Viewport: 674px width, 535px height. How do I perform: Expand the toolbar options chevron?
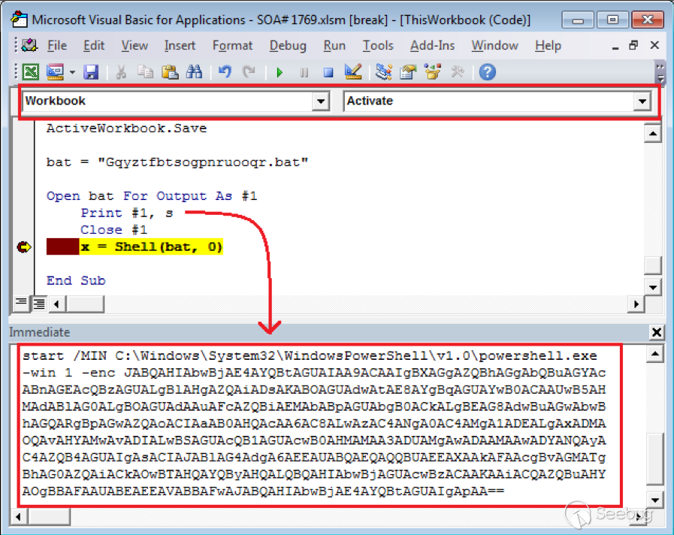[660, 73]
